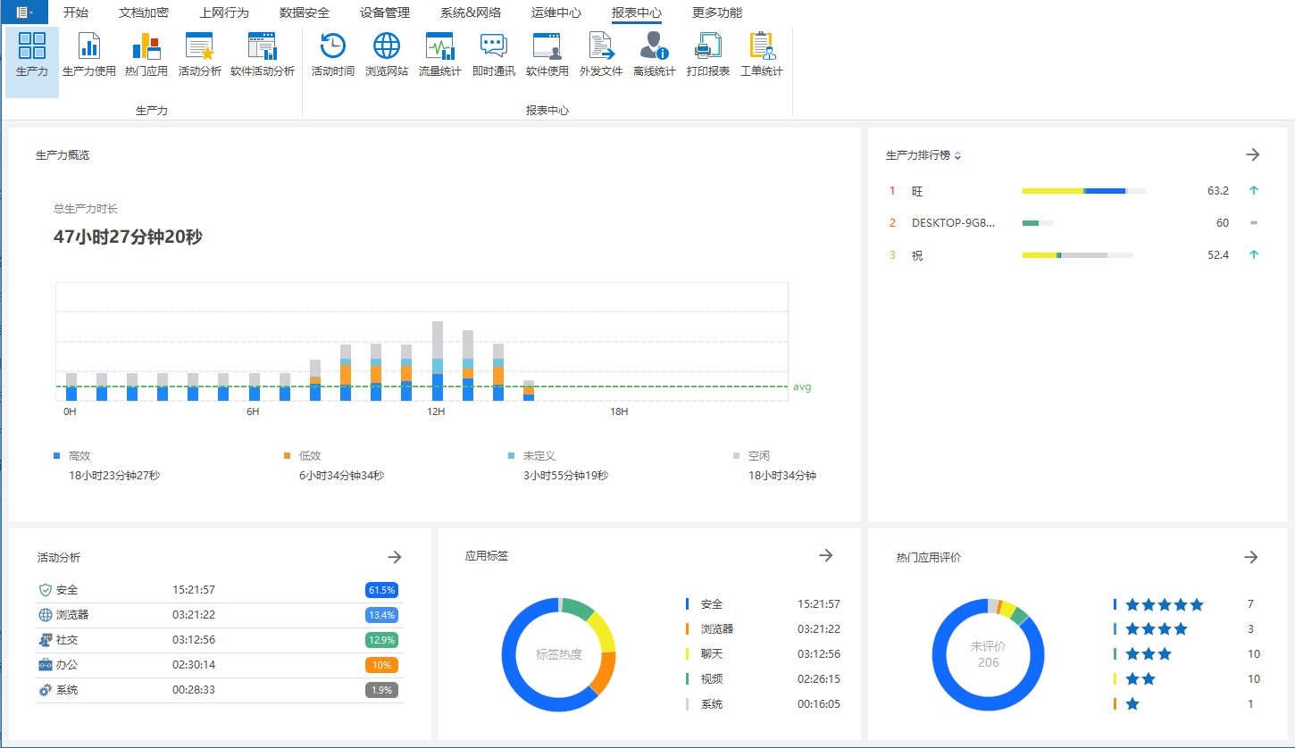Image resolution: width=1295 pixels, height=748 pixels.
Task: Switch to the 数据安全 tab
Action: [x=305, y=12]
